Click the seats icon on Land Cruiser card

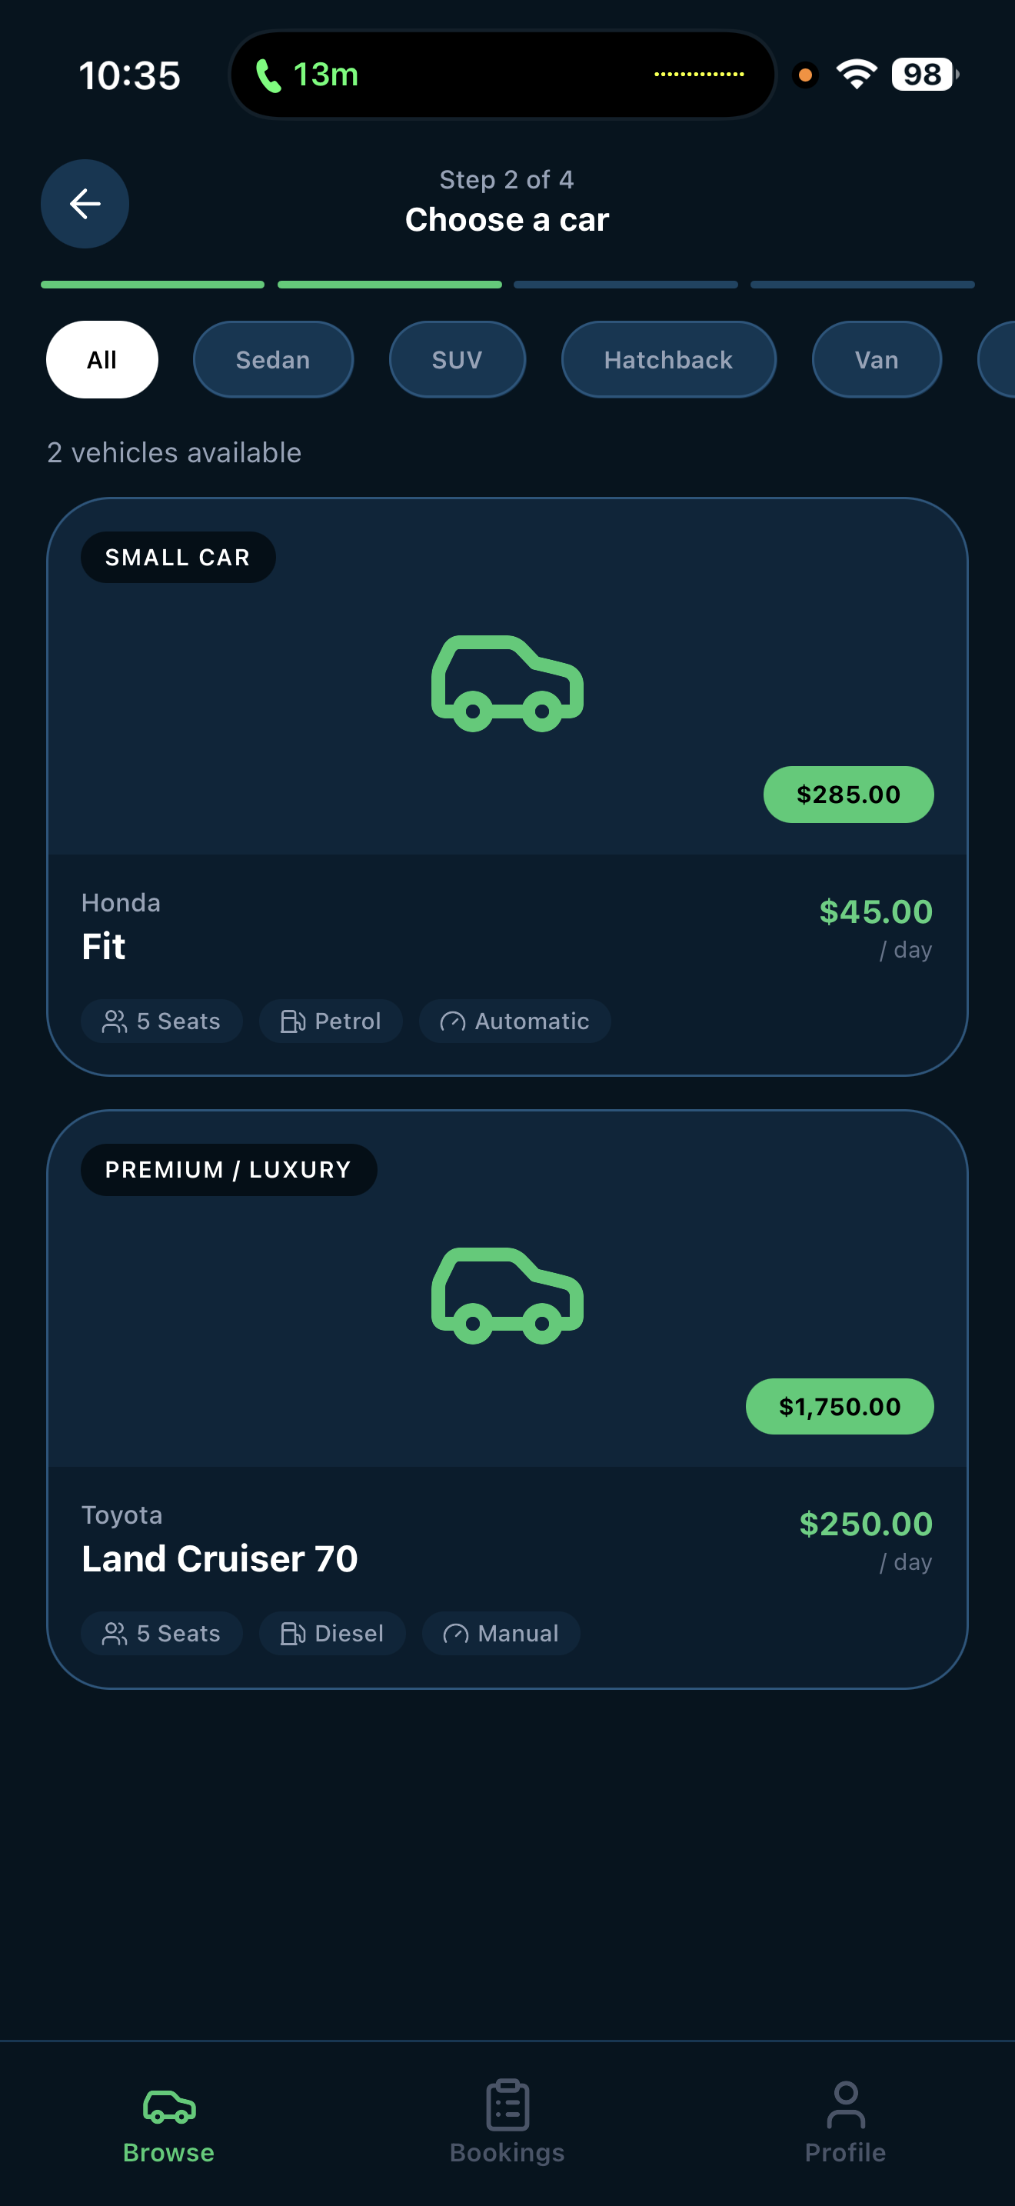pyautogui.click(x=115, y=1632)
